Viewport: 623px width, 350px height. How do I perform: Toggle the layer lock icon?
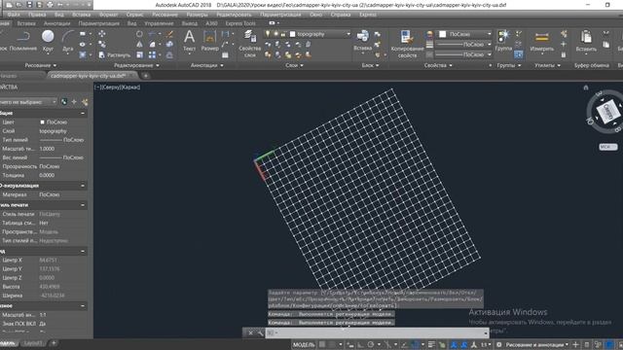tap(283, 34)
